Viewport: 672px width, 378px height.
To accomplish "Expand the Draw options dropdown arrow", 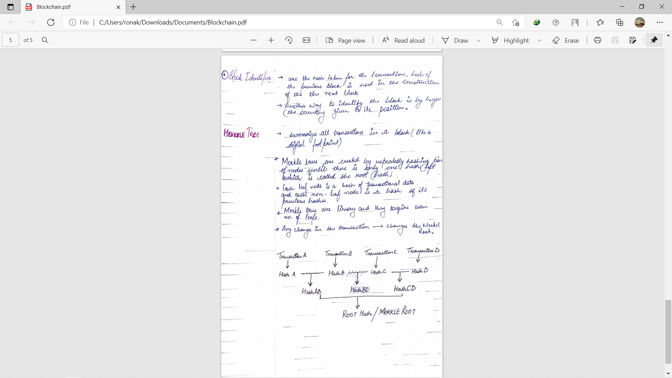I will point(478,41).
